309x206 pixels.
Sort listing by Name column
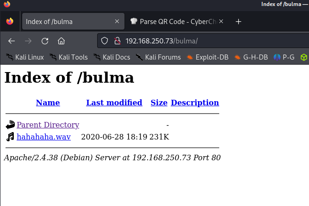tap(48, 103)
